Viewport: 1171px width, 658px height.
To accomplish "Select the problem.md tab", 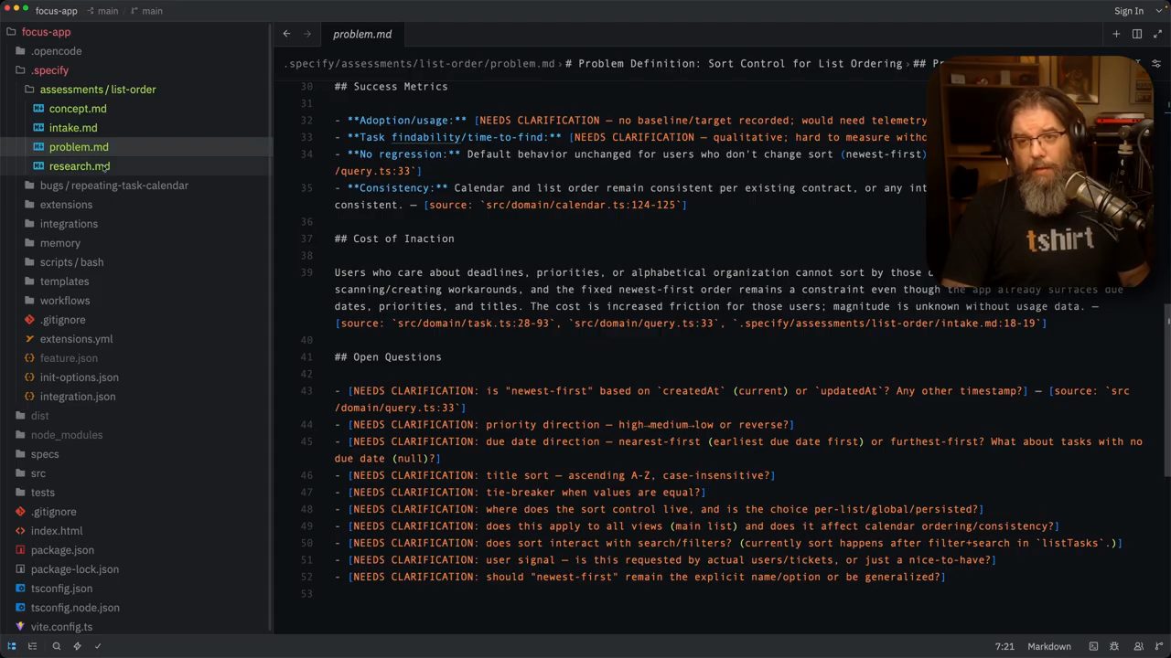I will point(362,34).
